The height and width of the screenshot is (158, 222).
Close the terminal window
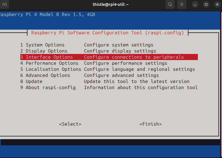(217, 5)
